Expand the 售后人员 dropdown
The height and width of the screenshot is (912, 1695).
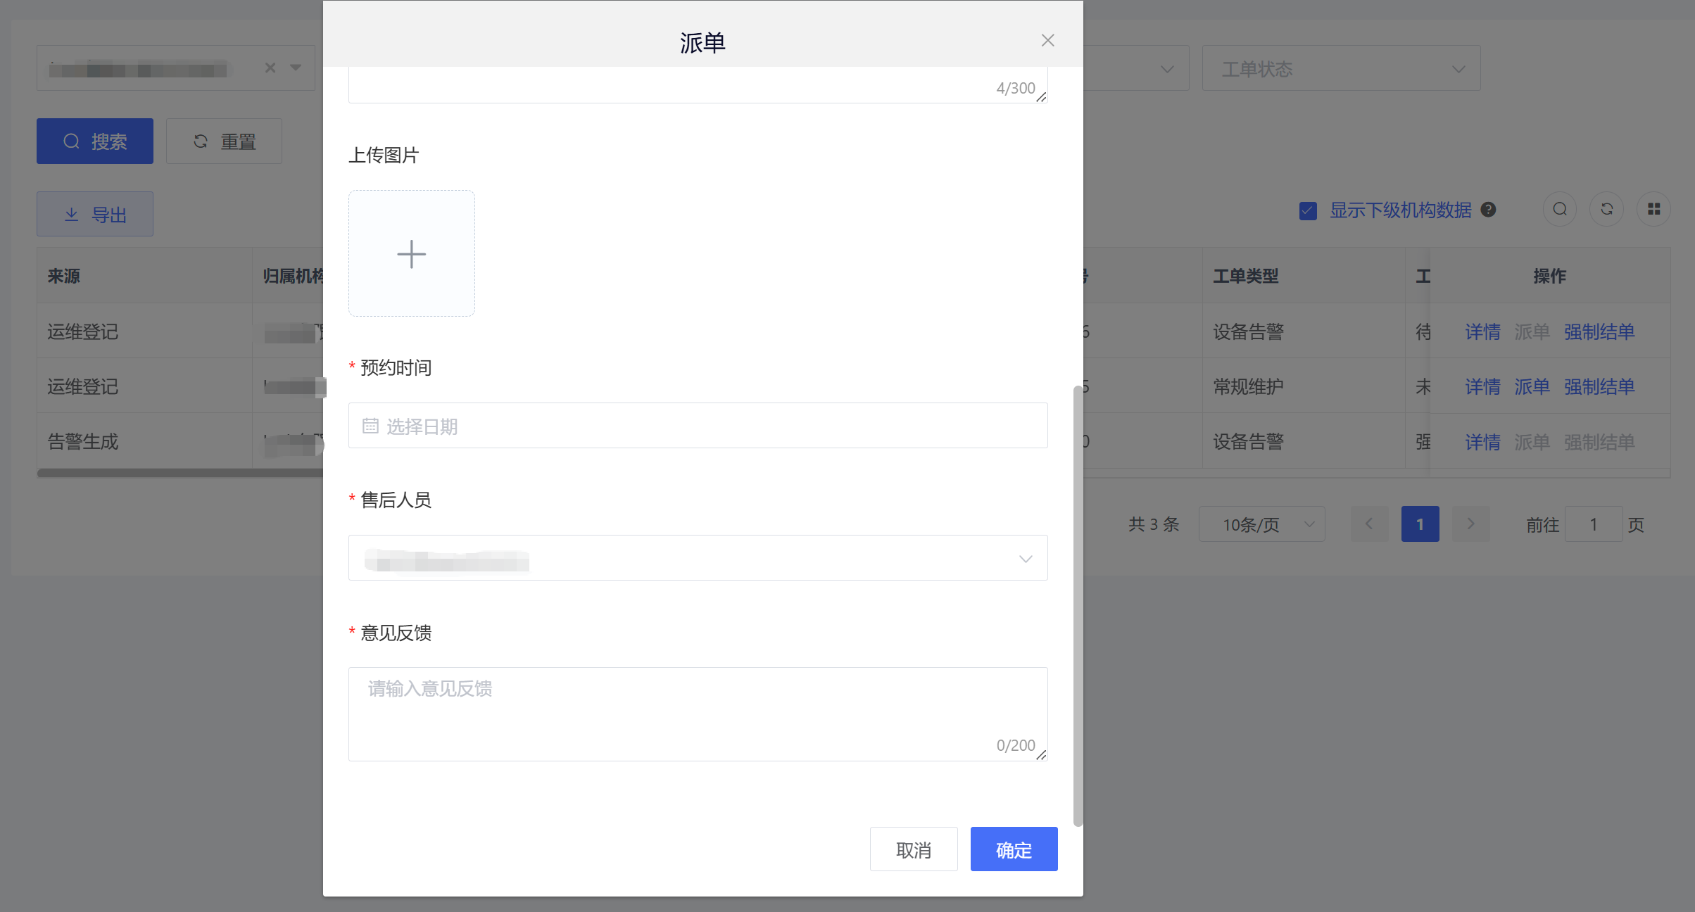[x=1025, y=558]
